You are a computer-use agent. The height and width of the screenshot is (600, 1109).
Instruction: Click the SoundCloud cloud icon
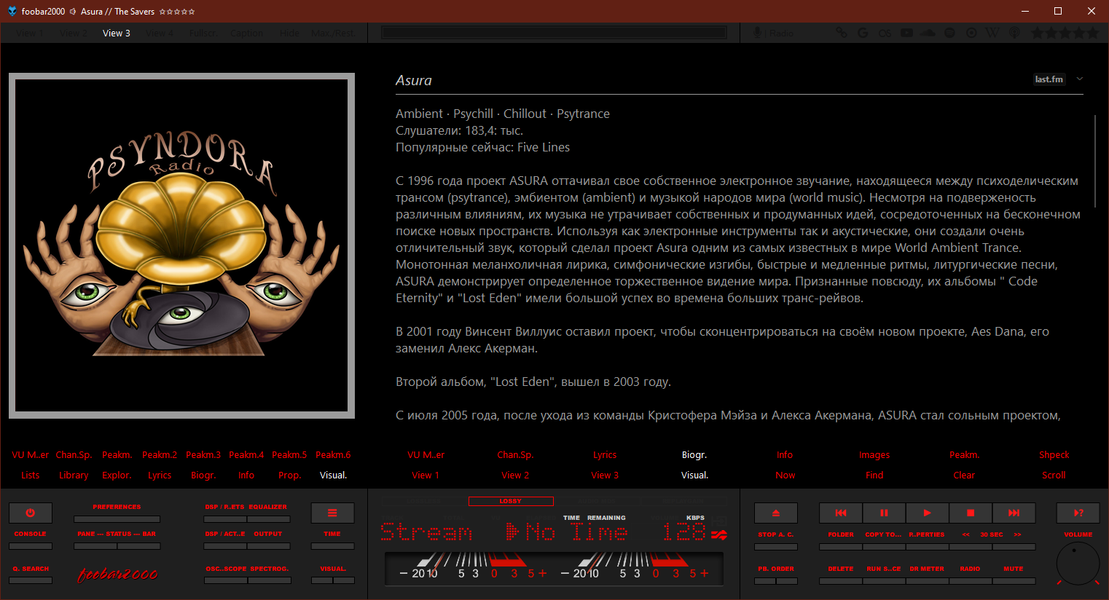[x=928, y=33]
